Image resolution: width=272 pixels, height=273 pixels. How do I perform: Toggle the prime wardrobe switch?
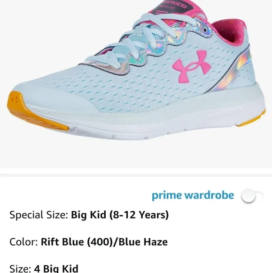click(252, 196)
